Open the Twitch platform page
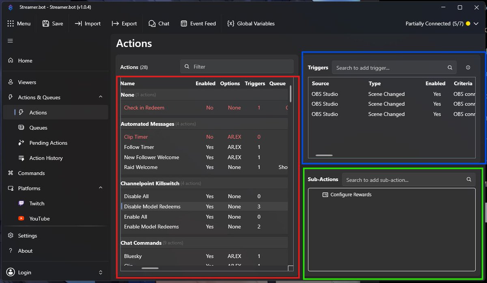 coord(56,203)
